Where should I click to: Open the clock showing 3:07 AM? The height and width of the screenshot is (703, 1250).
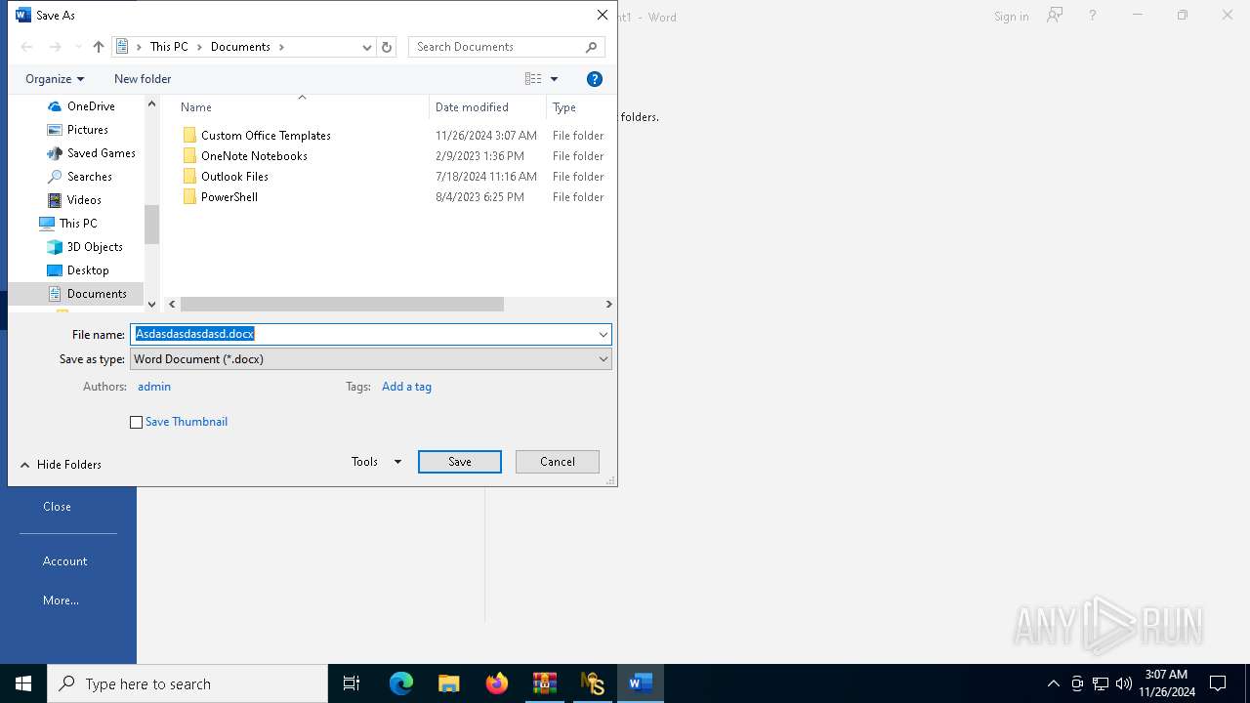click(1166, 683)
